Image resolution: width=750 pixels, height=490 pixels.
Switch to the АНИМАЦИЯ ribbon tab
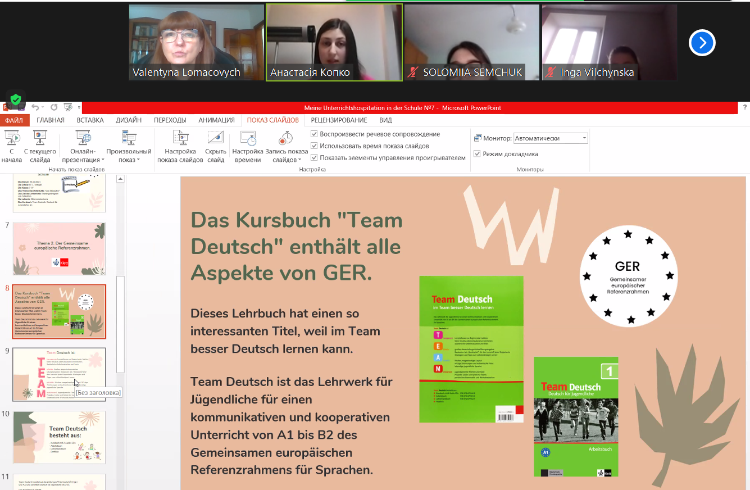tap(216, 120)
